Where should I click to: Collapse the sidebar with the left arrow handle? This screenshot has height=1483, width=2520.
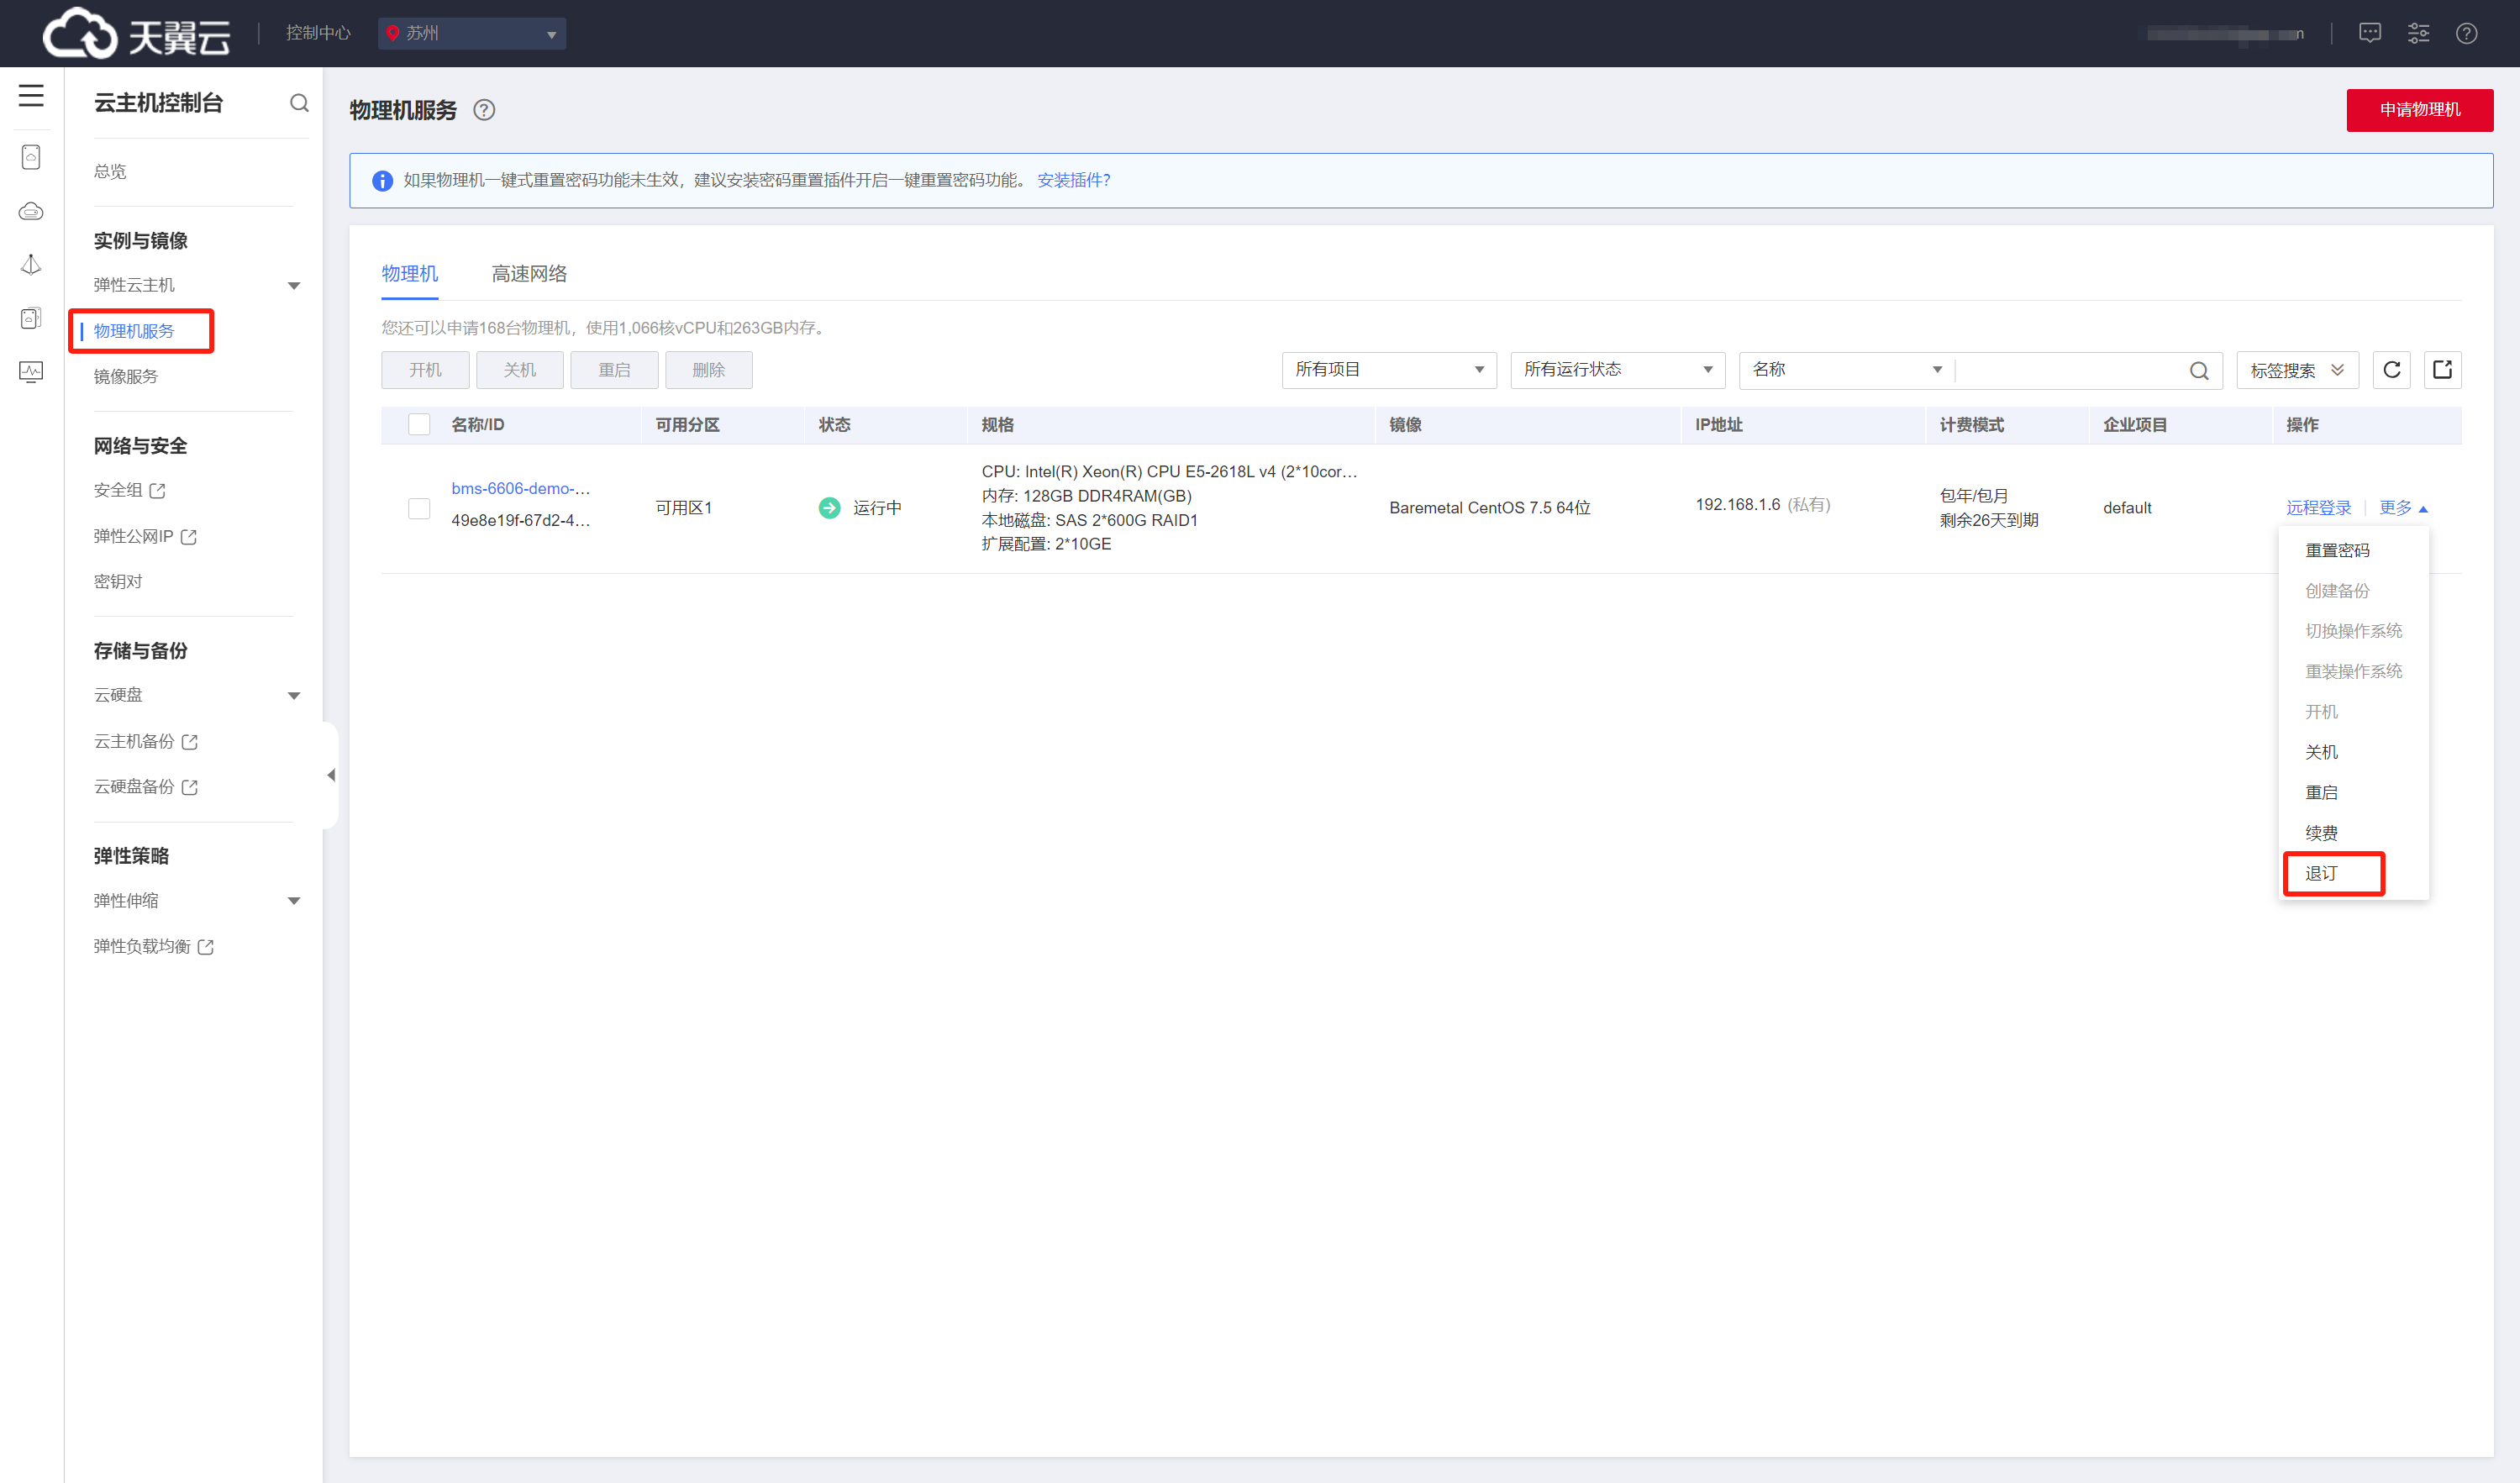tap(331, 775)
